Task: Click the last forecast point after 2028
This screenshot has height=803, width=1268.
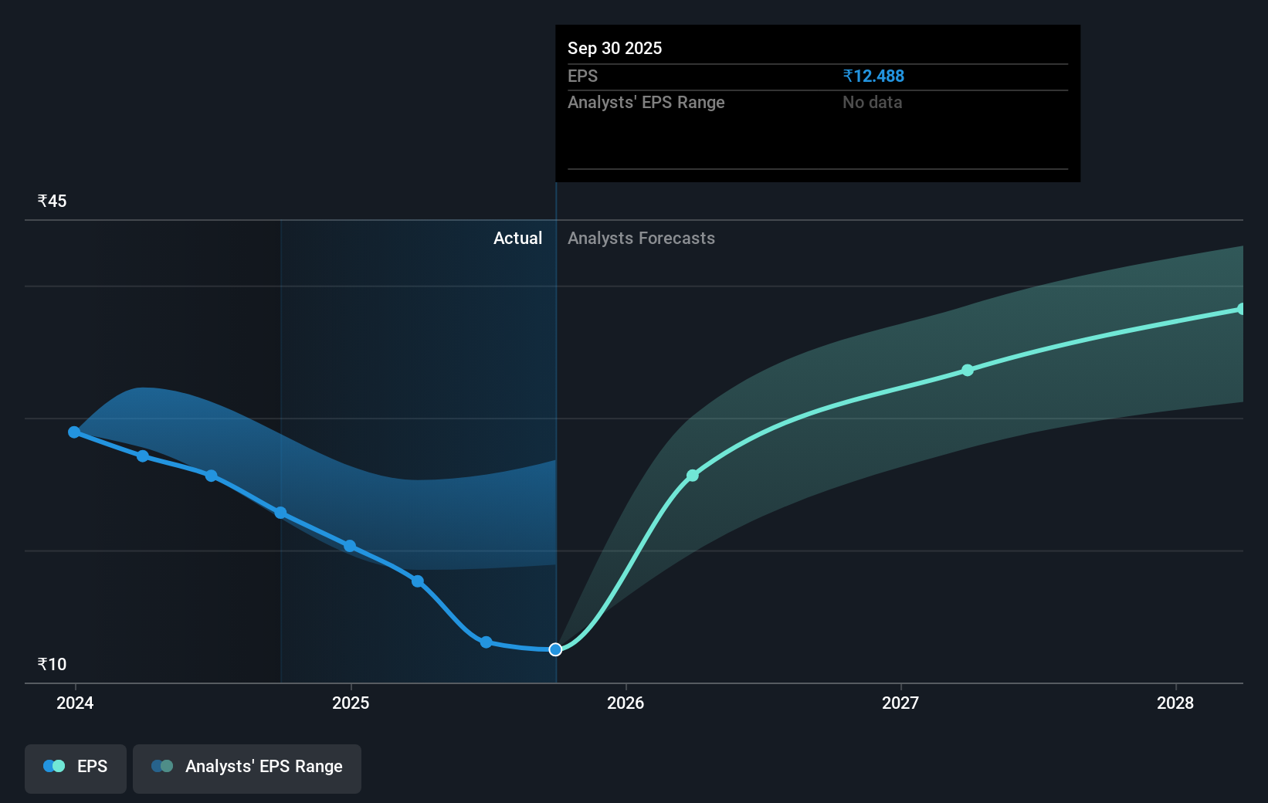Action: point(1241,309)
